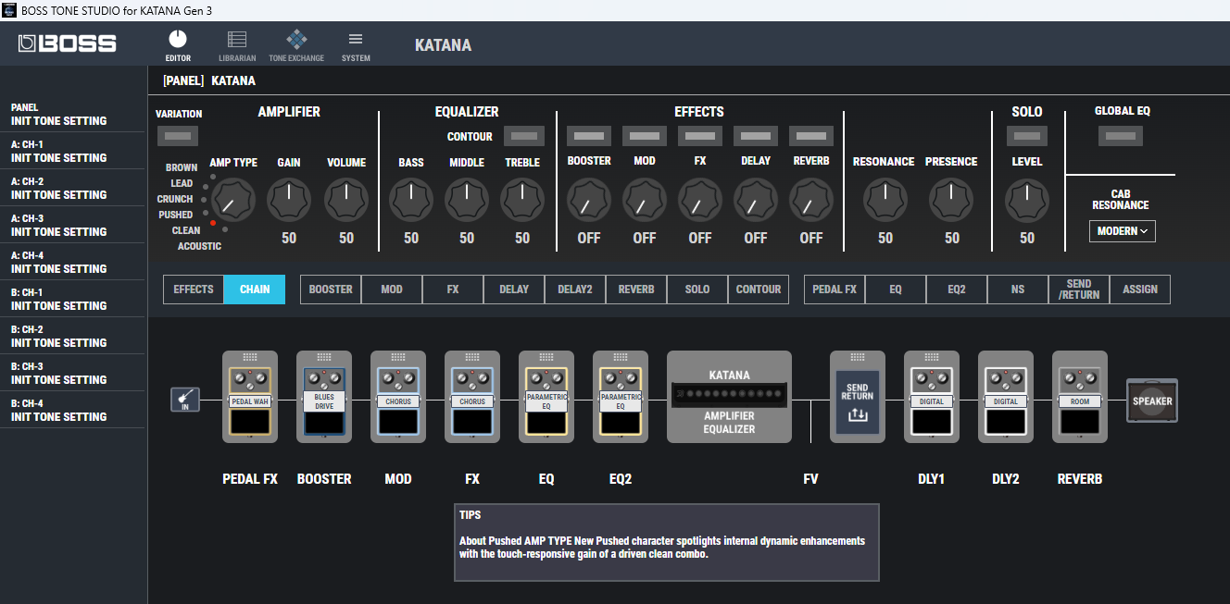Adjust the Gain knob
The height and width of the screenshot is (604, 1230).
pyautogui.click(x=289, y=200)
